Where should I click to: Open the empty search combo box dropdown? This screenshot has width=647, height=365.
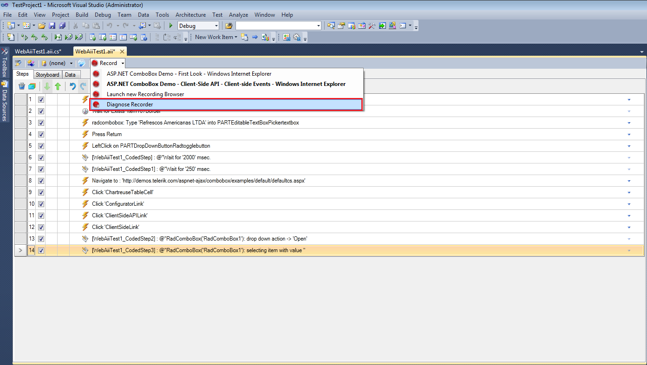point(318,26)
